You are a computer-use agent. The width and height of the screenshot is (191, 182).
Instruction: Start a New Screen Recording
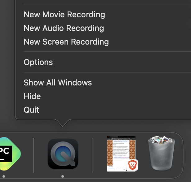(x=66, y=42)
